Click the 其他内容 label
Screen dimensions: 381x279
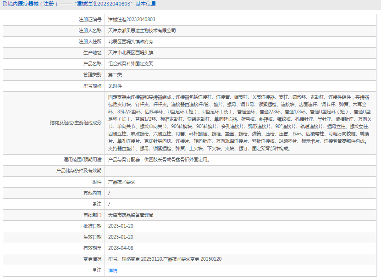pos(92,193)
